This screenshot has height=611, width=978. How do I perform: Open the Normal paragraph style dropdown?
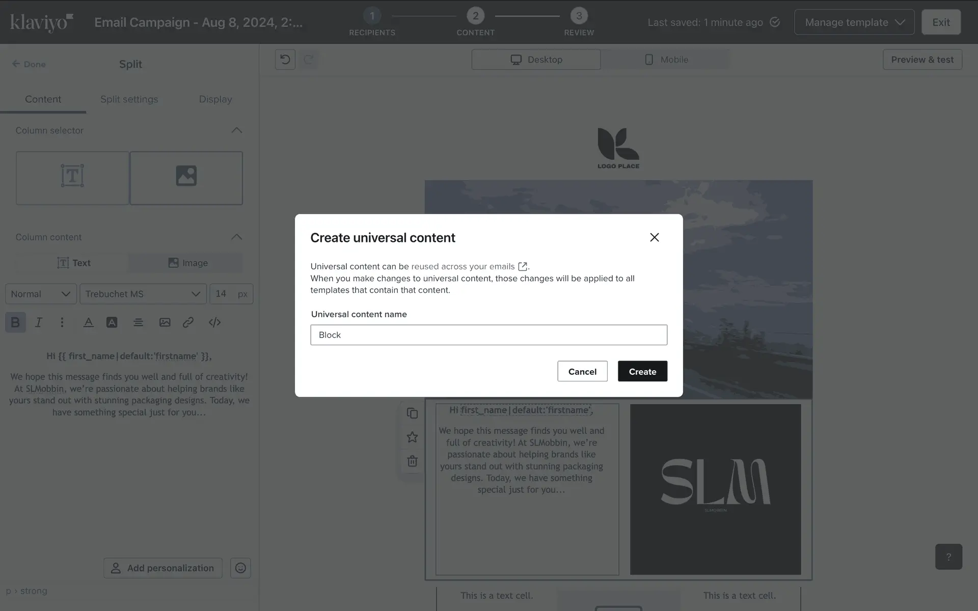pyautogui.click(x=41, y=294)
